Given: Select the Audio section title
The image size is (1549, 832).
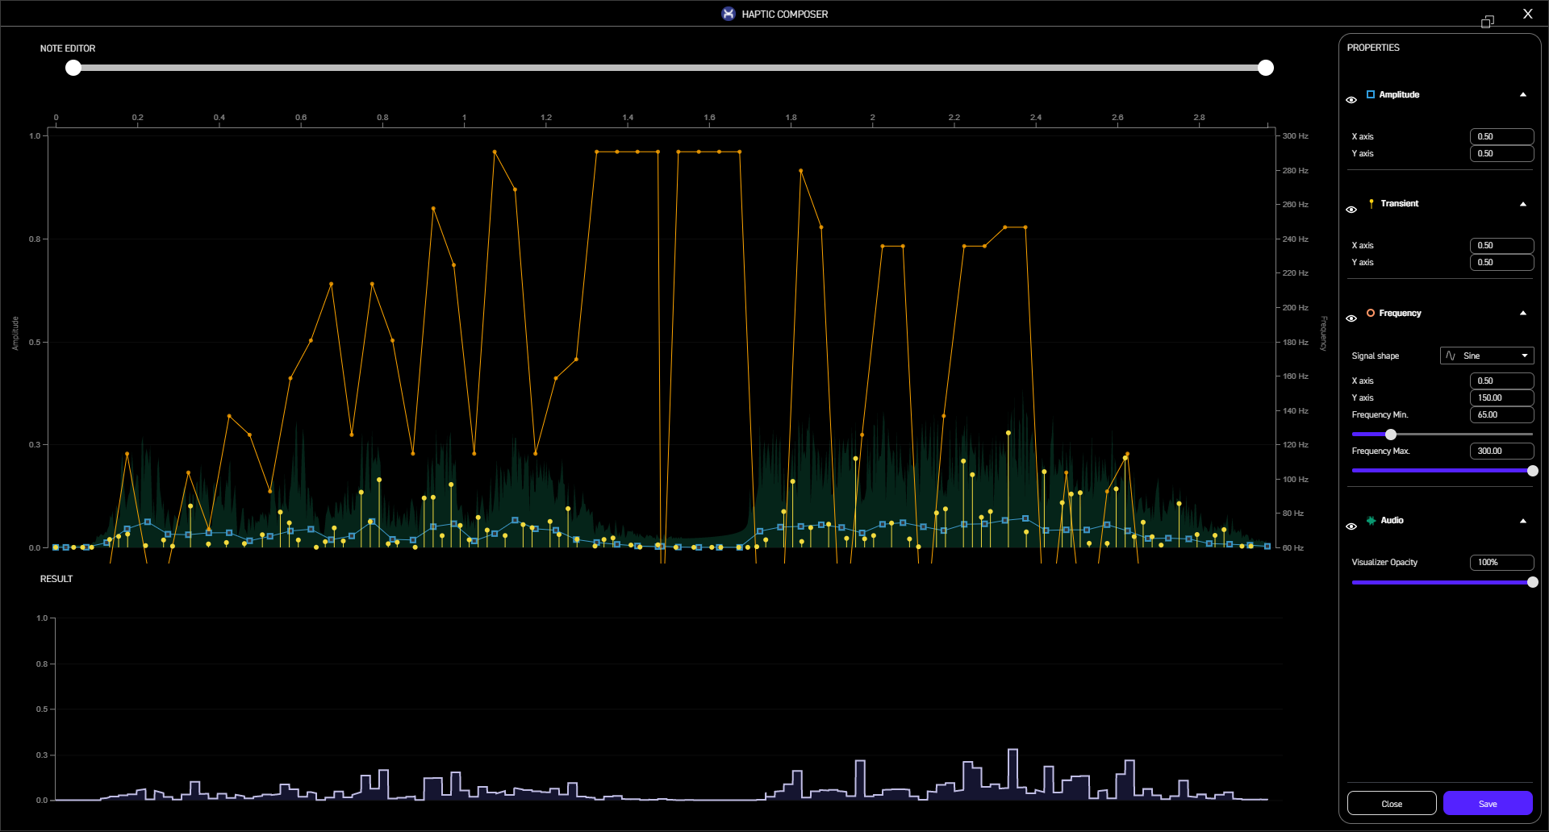Looking at the screenshot, I should pos(1392,520).
